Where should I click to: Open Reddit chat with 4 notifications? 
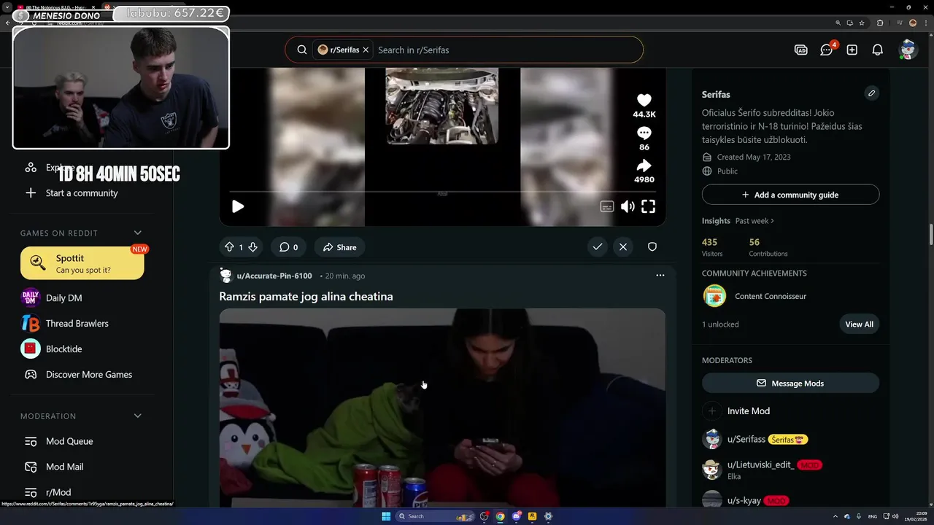coord(827,50)
